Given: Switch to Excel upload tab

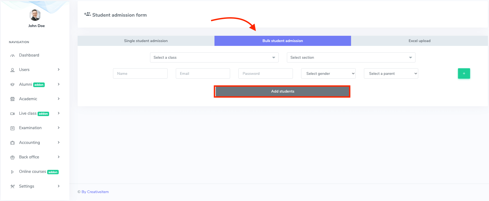Looking at the screenshot, I should [419, 41].
